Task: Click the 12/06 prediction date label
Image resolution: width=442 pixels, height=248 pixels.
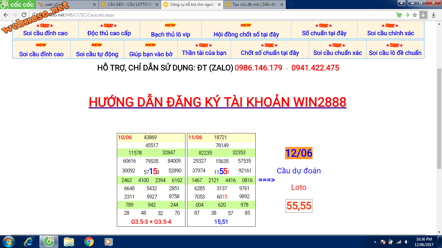Action: [299, 153]
